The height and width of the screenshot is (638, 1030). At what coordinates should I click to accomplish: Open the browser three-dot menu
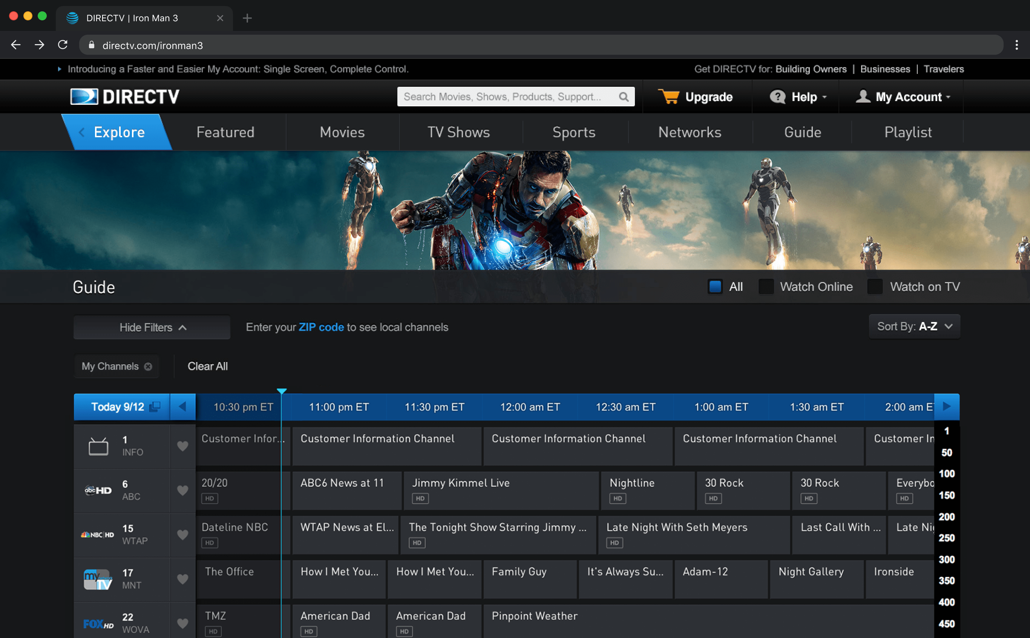pyautogui.click(x=1016, y=45)
